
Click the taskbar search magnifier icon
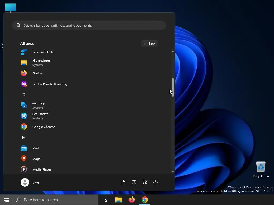18,200
